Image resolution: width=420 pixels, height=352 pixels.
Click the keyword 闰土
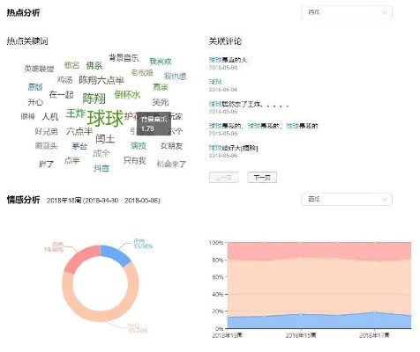point(105,139)
